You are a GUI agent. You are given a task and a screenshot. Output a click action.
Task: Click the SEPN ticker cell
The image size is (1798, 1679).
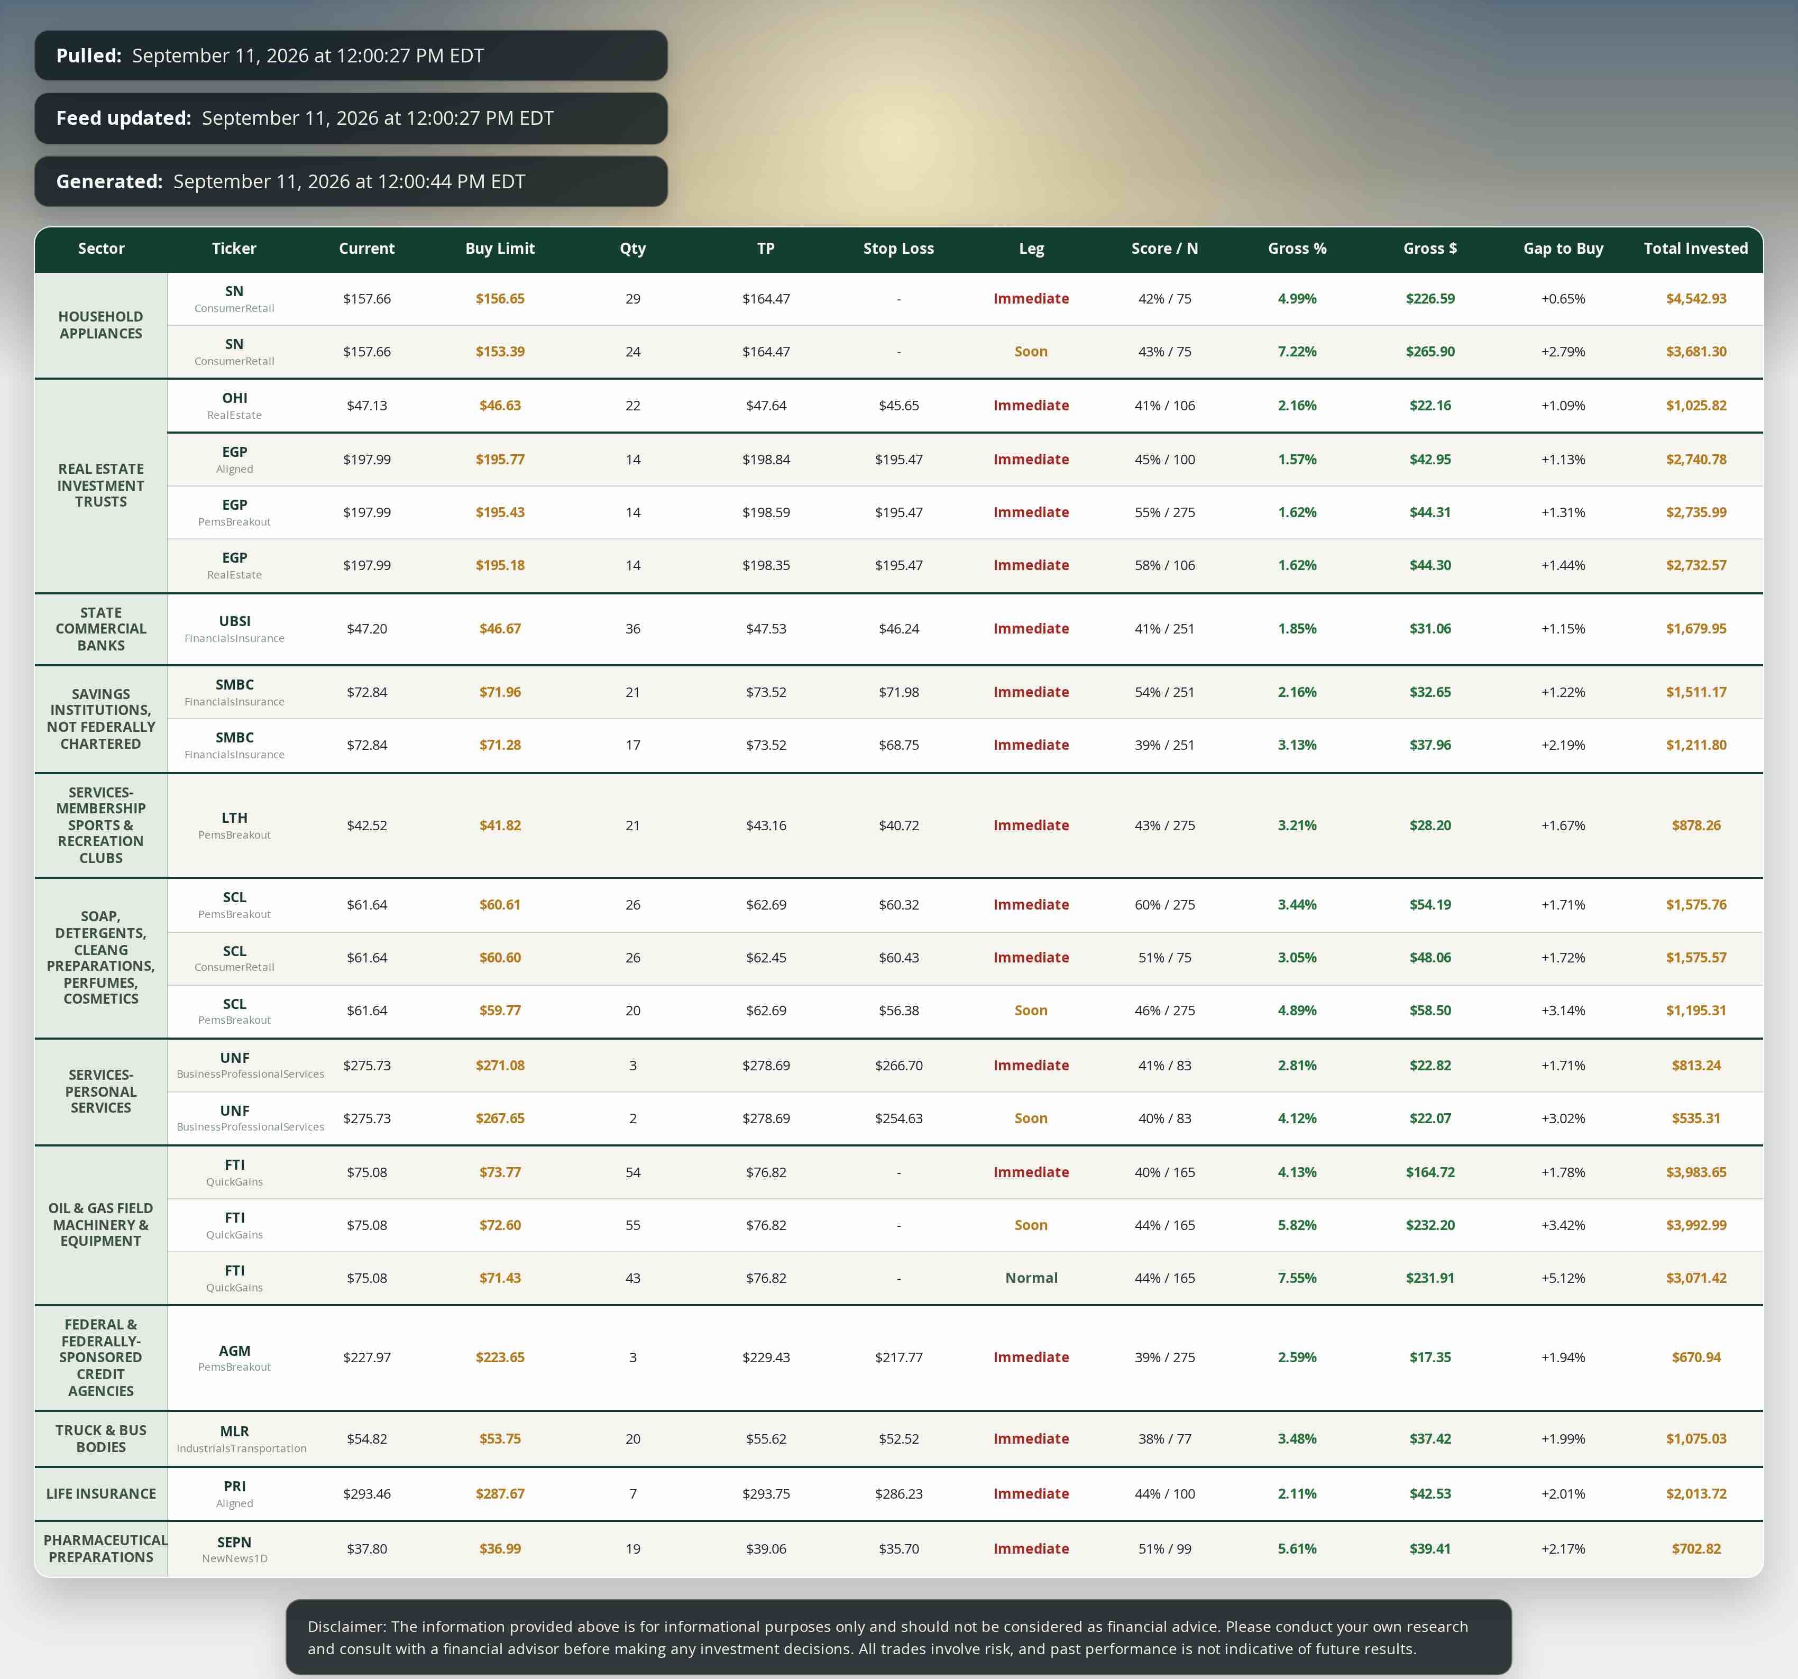pyautogui.click(x=234, y=1549)
